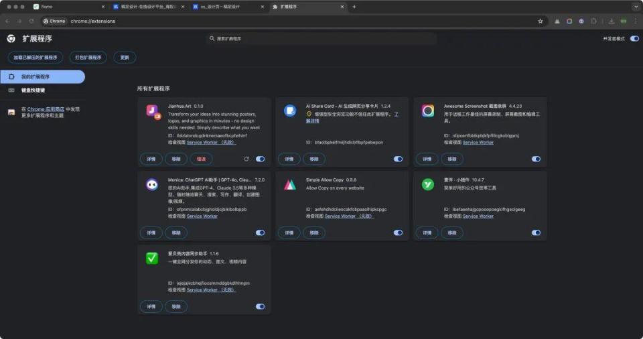Turn off the Simple Allow Copy extension
Viewport: 643px width, 339px height.
click(x=398, y=232)
